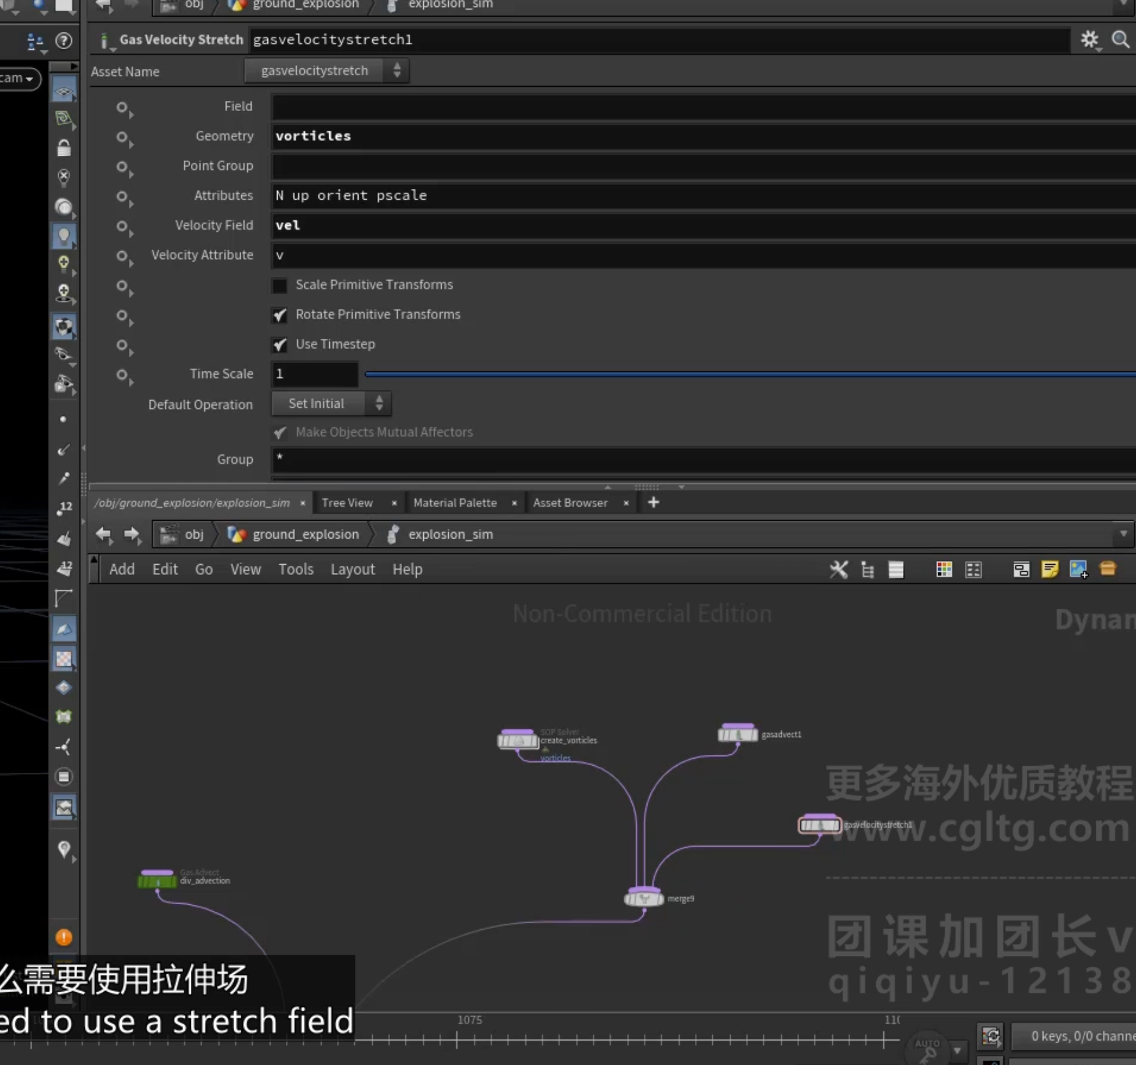
Task: Disable Rotate Primitive Transforms checkbox
Action: 280,315
